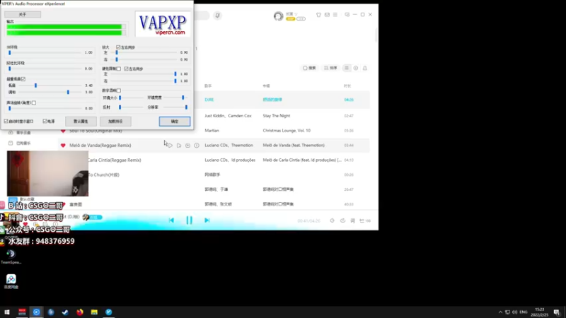566x318 pixels.
Task: Enable the 硬性限制 limiter checkbox
Action: (119, 69)
